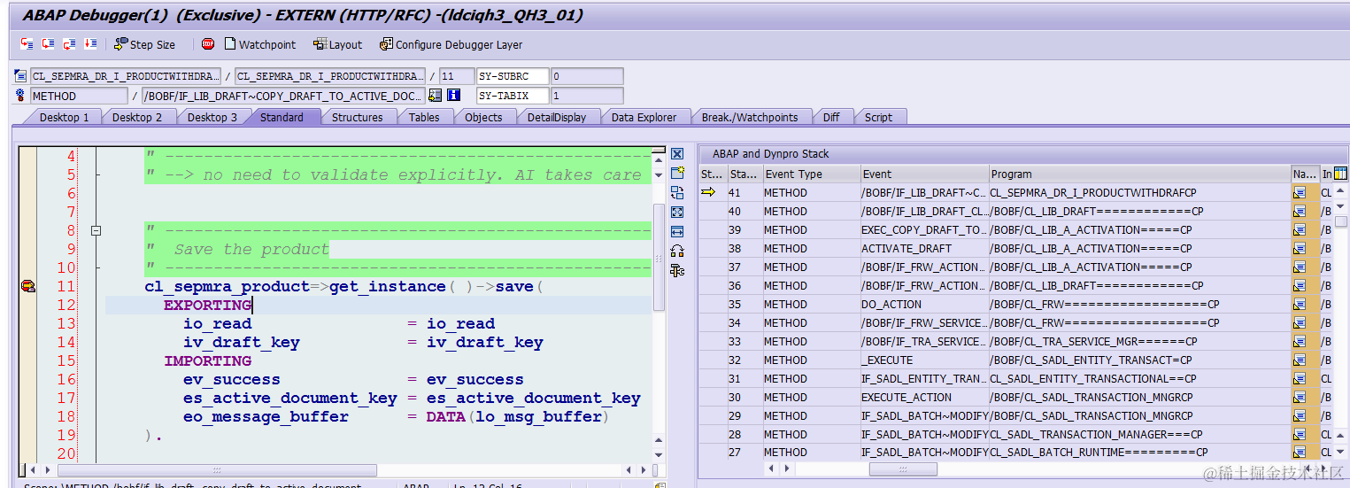1350x488 pixels.
Task: Select the DO_ACTION stack event
Action: [x=923, y=304]
